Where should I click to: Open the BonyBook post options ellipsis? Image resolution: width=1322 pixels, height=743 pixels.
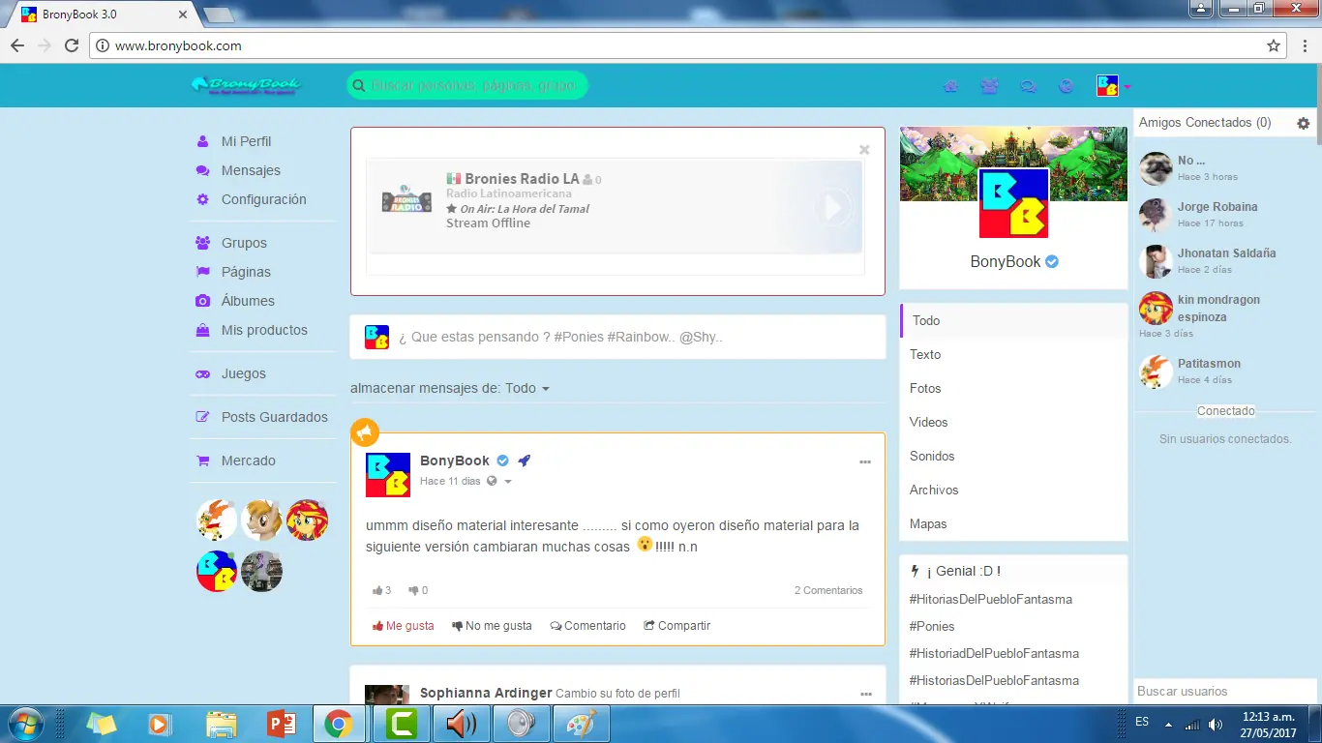coord(865,462)
